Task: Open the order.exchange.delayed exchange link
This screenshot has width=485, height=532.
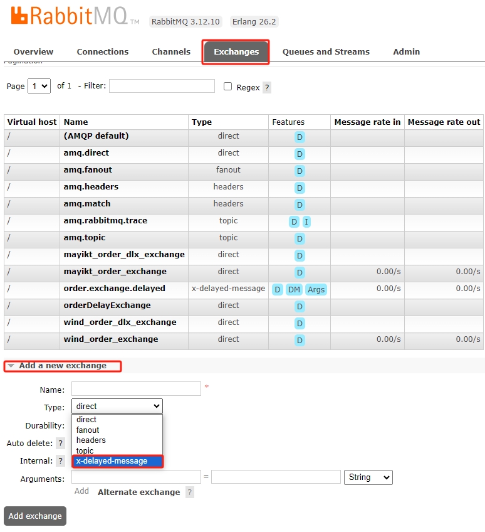Action: [114, 289]
